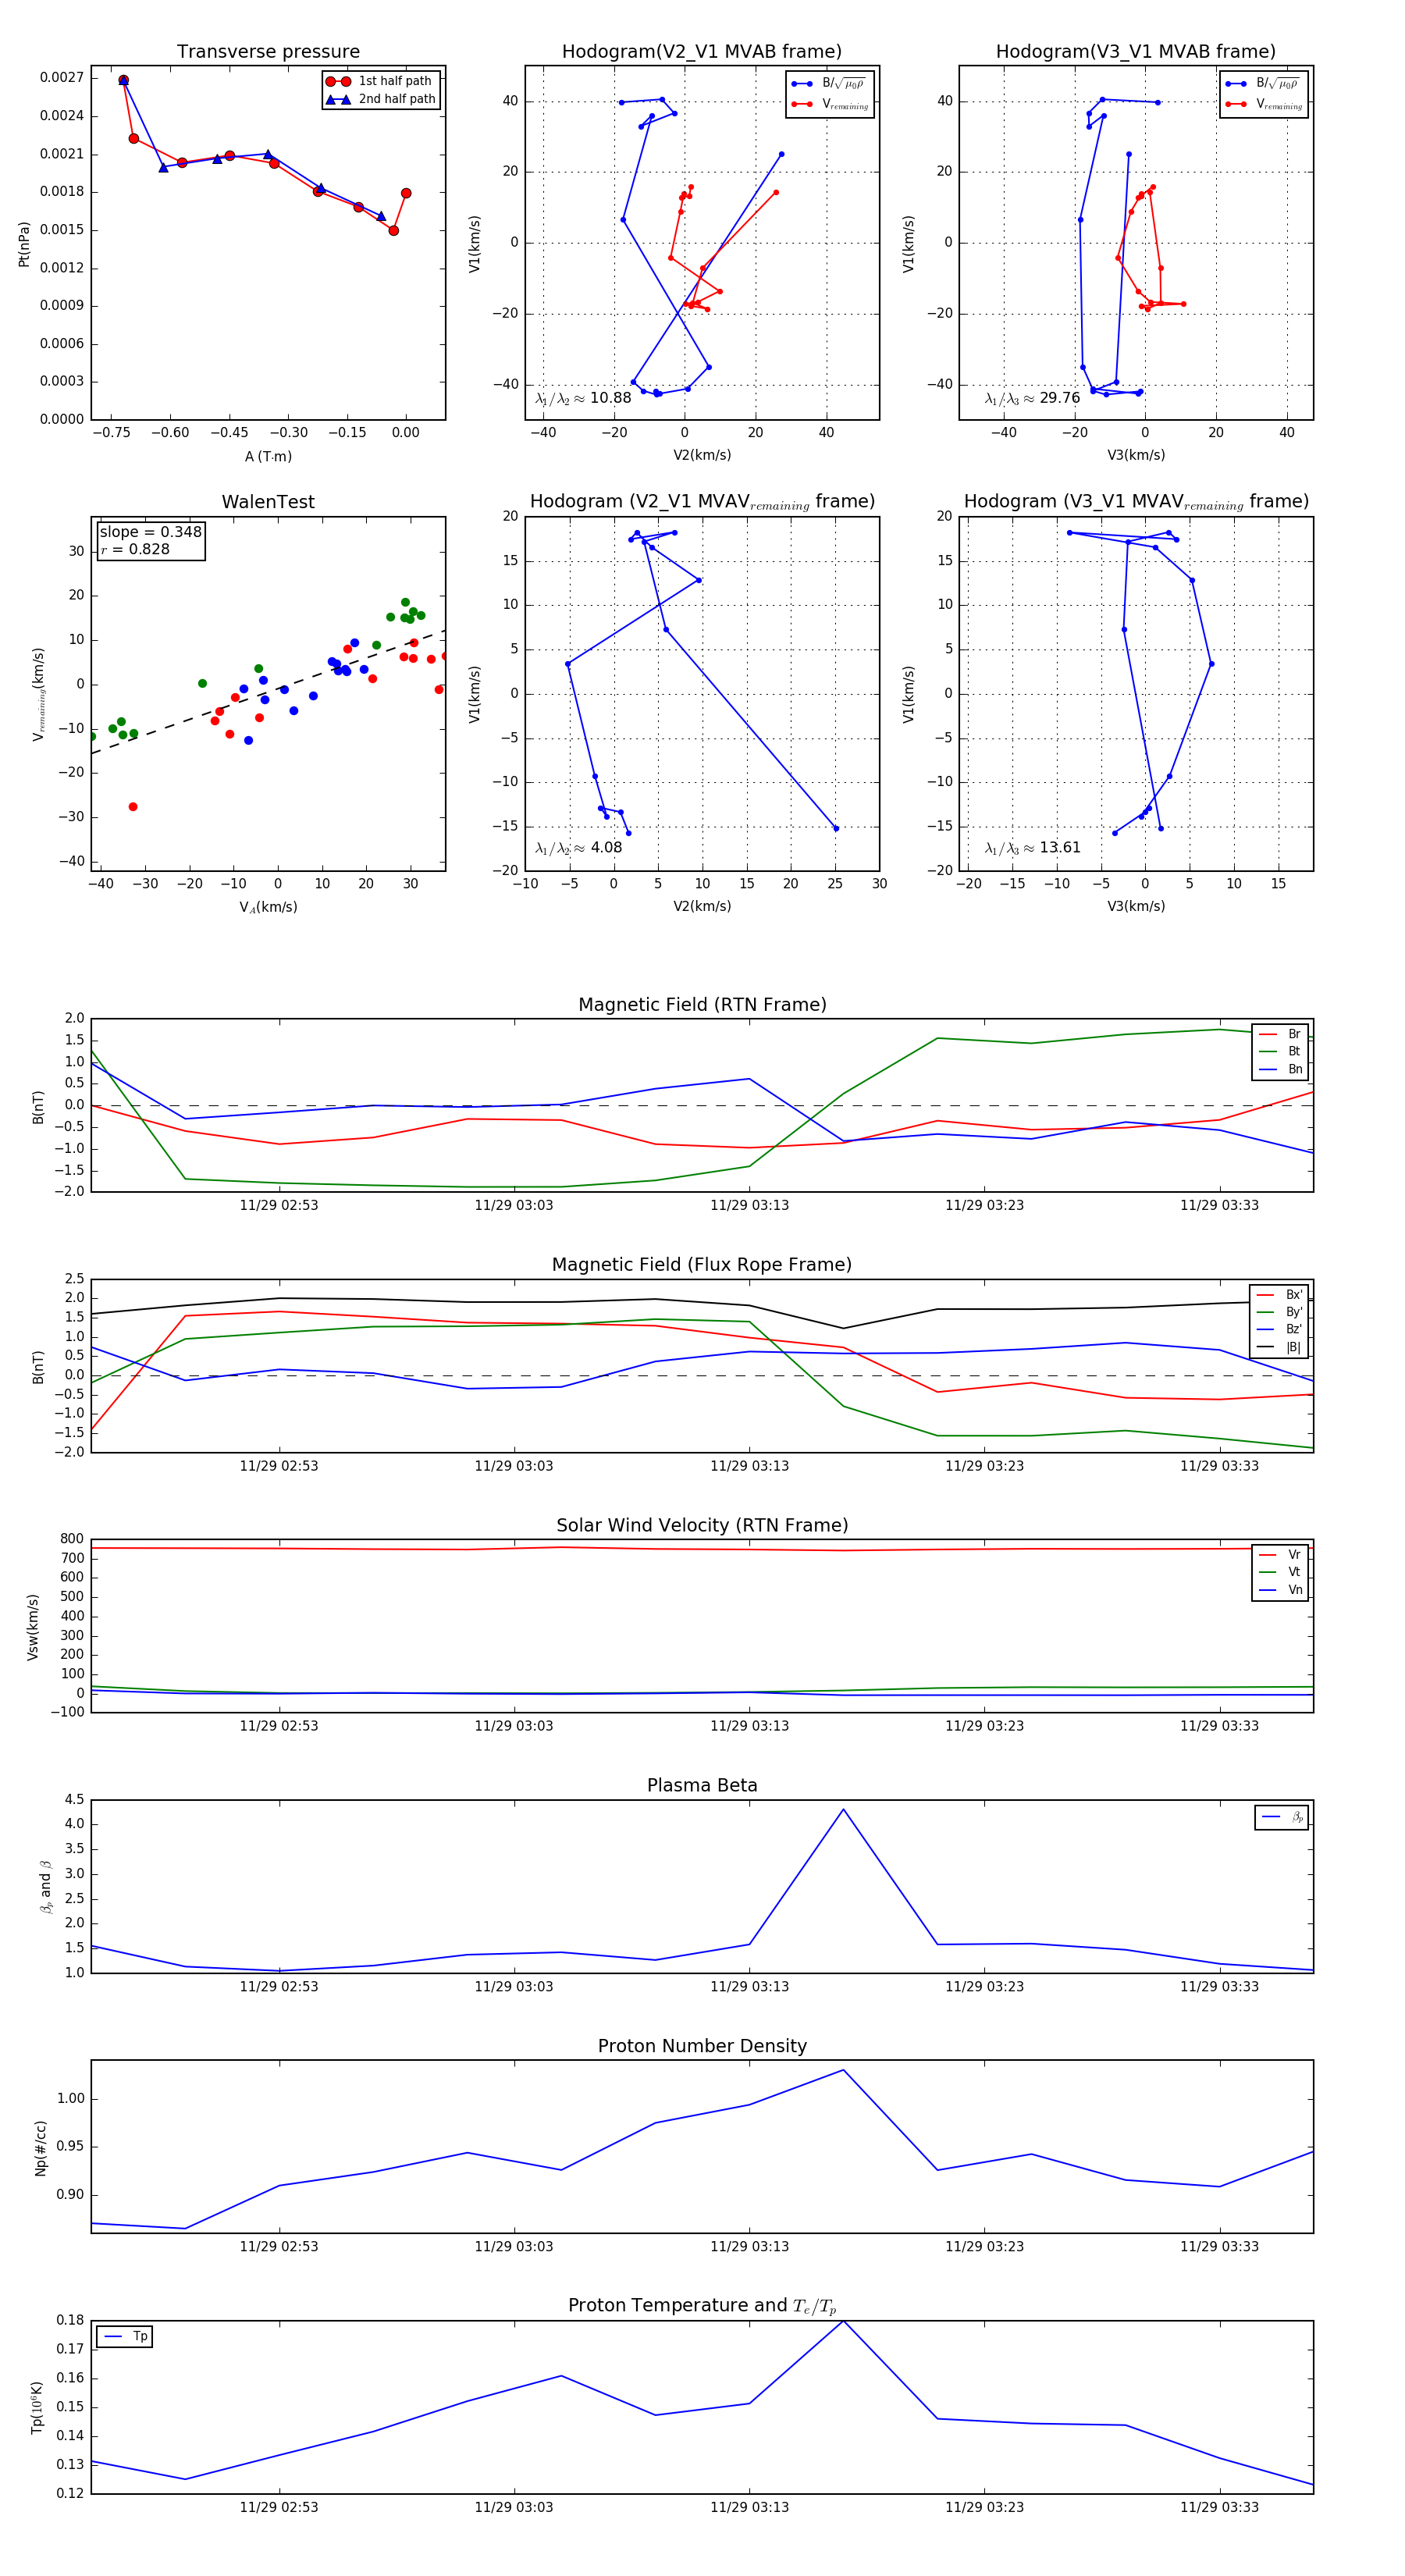1405x2576 pixels.
Task: Click the 'λ1/λ3 ≈ 29.76' annotation
Action: pyautogui.click(x=1032, y=398)
